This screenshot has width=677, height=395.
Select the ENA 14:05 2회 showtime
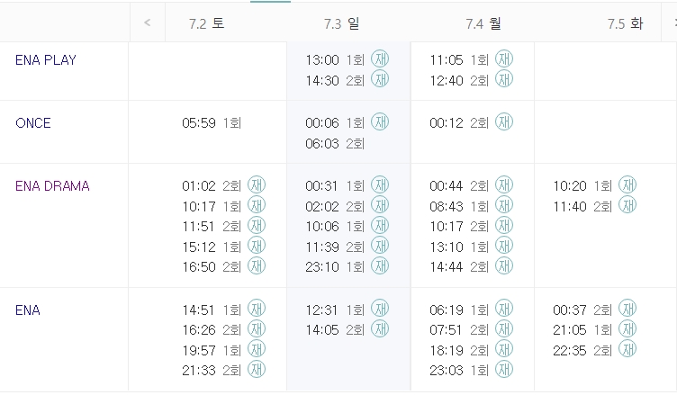pyautogui.click(x=335, y=330)
